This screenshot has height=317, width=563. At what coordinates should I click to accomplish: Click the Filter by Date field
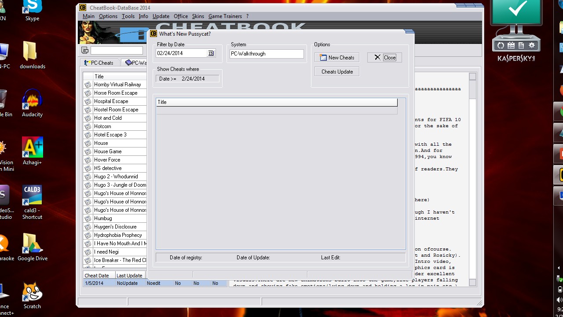click(181, 53)
